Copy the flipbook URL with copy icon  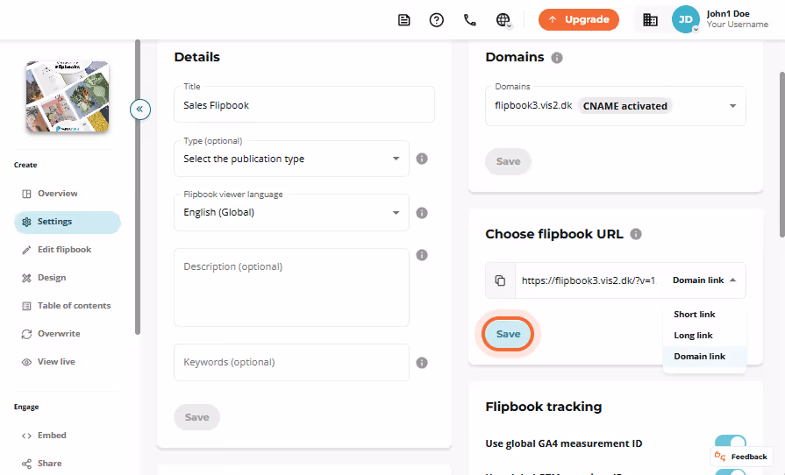(x=500, y=280)
